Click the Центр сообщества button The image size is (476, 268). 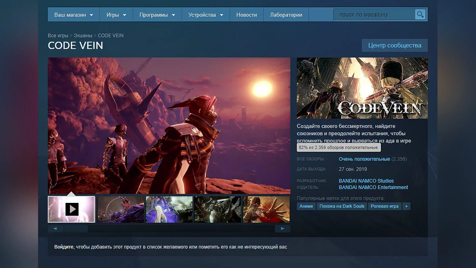394,45
